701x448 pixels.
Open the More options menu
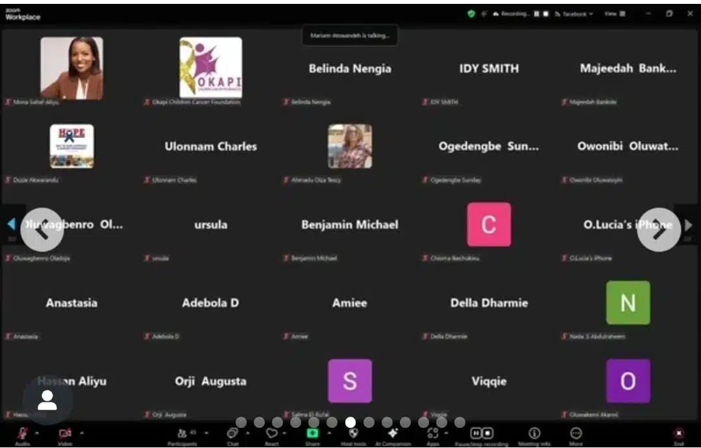coord(576,433)
